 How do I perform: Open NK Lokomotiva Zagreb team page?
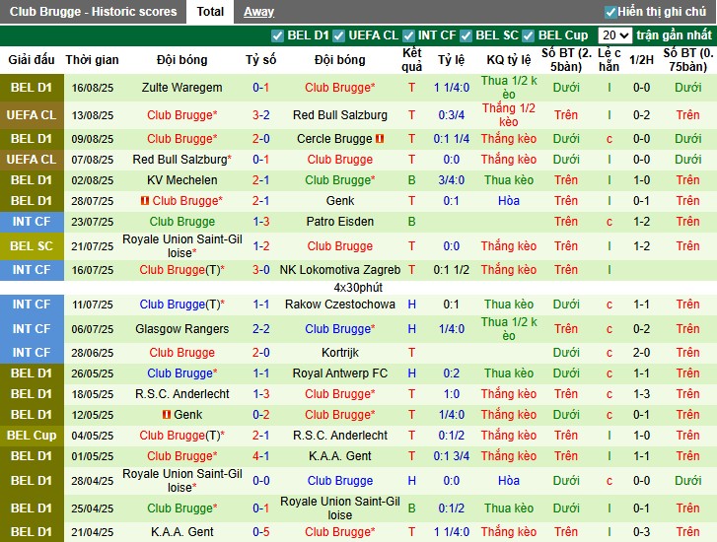coord(339,270)
